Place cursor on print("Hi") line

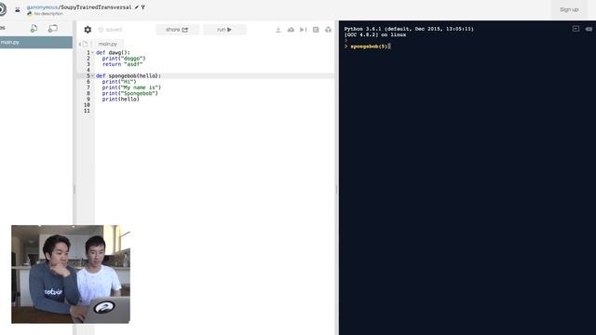(x=119, y=82)
